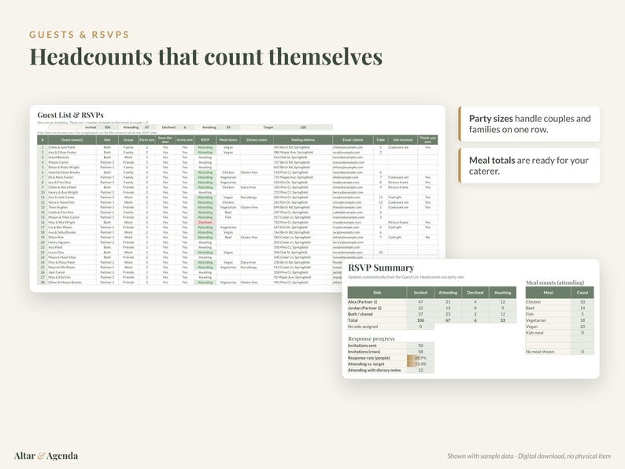Screen dimensions: 625x469
Task: Click the Gift received column header
Action: click(x=402, y=140)
